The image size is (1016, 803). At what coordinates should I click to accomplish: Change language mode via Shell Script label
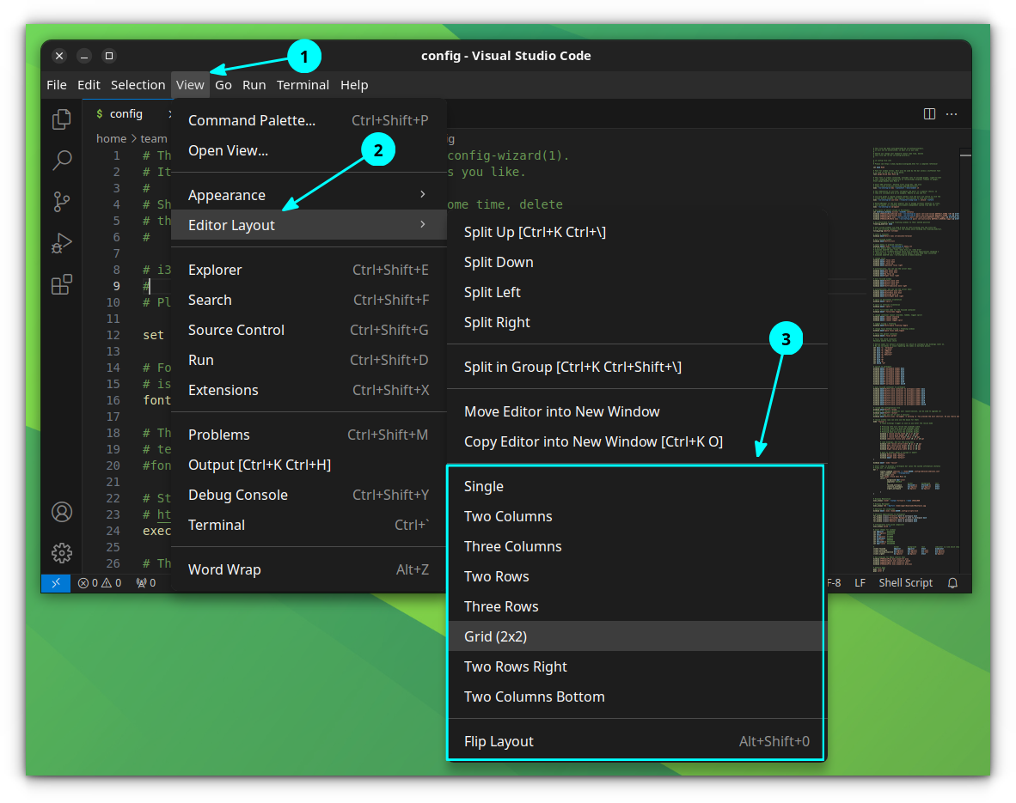pyautogui.click(x=905, y=583)
